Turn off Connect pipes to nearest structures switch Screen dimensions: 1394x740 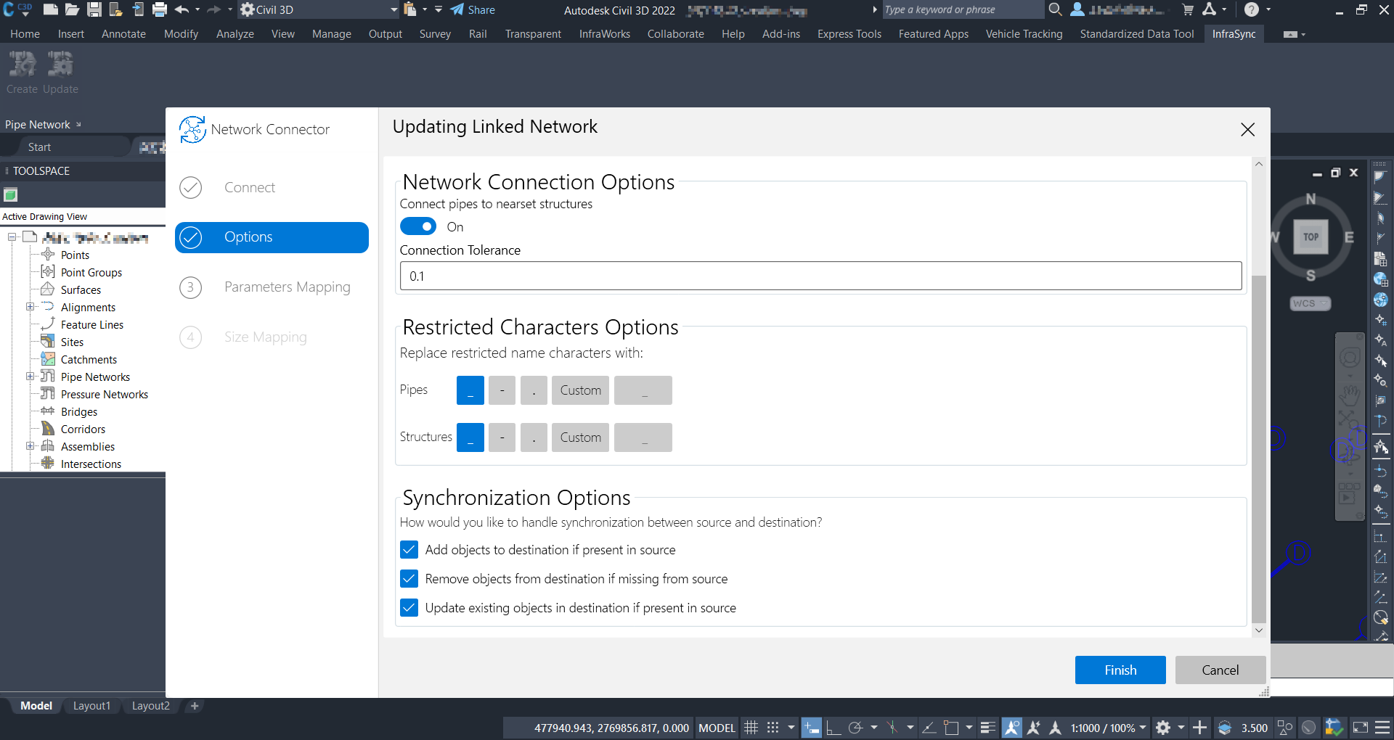[x=418, y=226]
